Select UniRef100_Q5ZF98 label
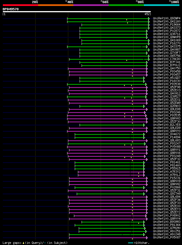 click(167, 87)
